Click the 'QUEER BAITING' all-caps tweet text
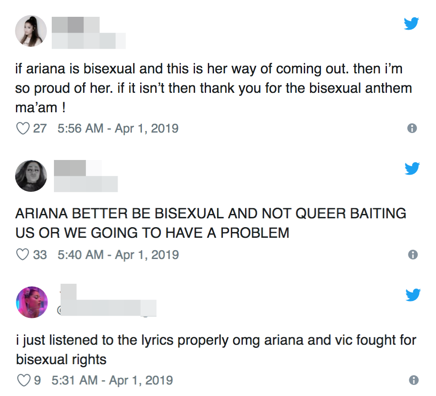Image resolution: width=436 pixels, height=396 pixels. coord(211,223)
